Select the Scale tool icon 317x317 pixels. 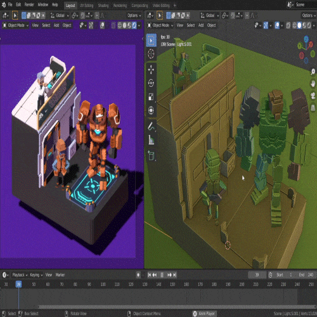click(151, 96)
